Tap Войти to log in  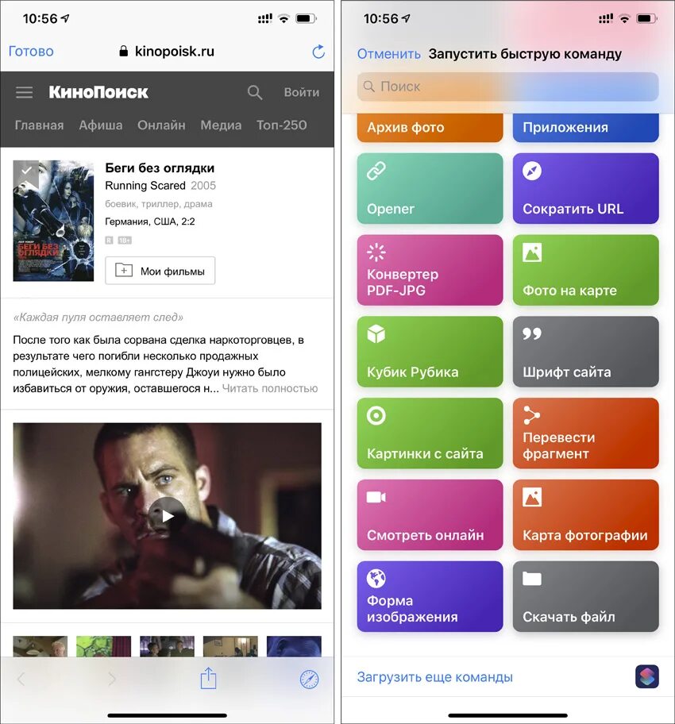(301, 92)
